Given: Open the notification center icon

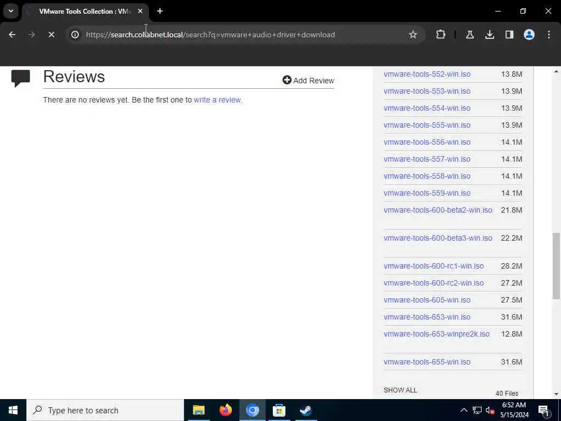Looking at the screenshot, I should pyautogui.click(x=543, y=410).
